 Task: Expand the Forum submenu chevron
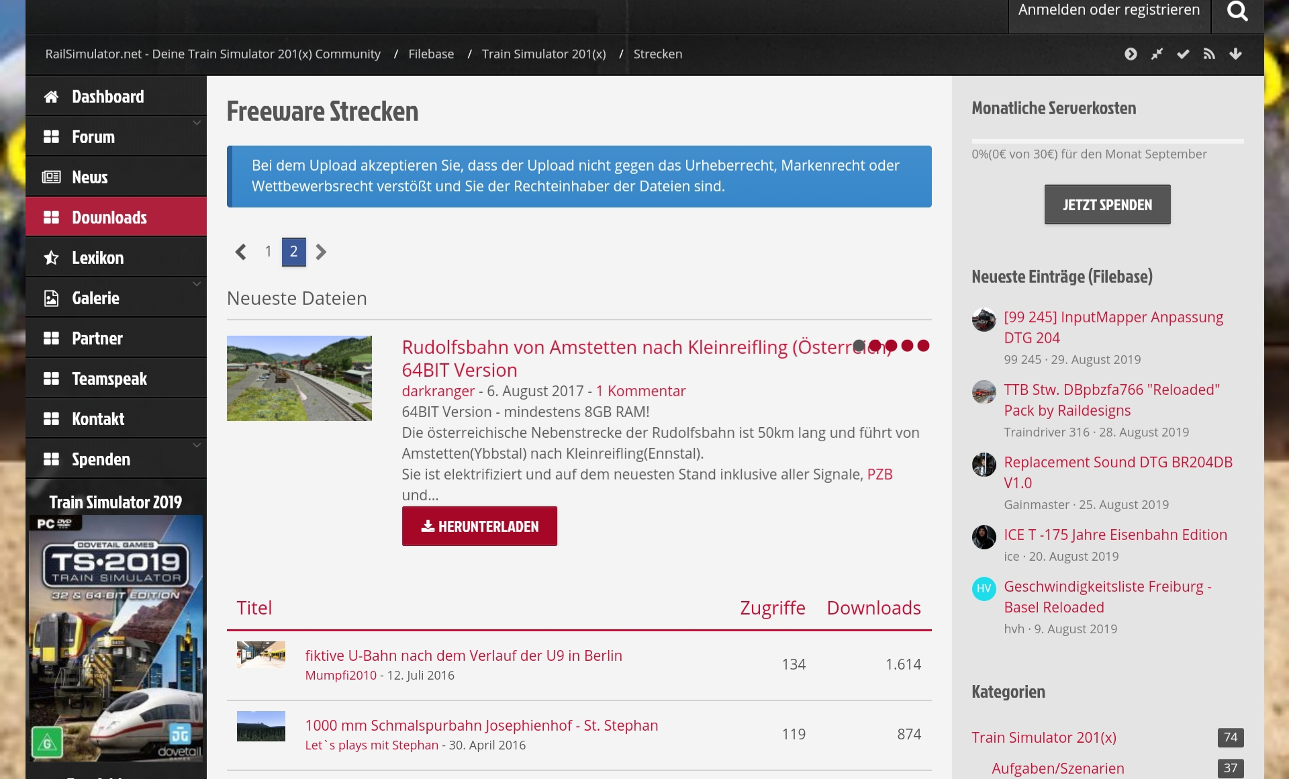point(197,123)
